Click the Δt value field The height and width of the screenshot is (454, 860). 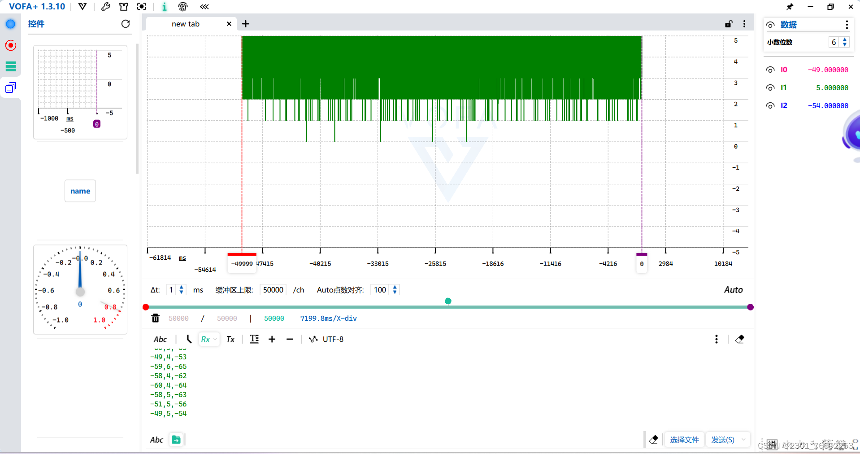pyautogui.click(x=172, y=290)
